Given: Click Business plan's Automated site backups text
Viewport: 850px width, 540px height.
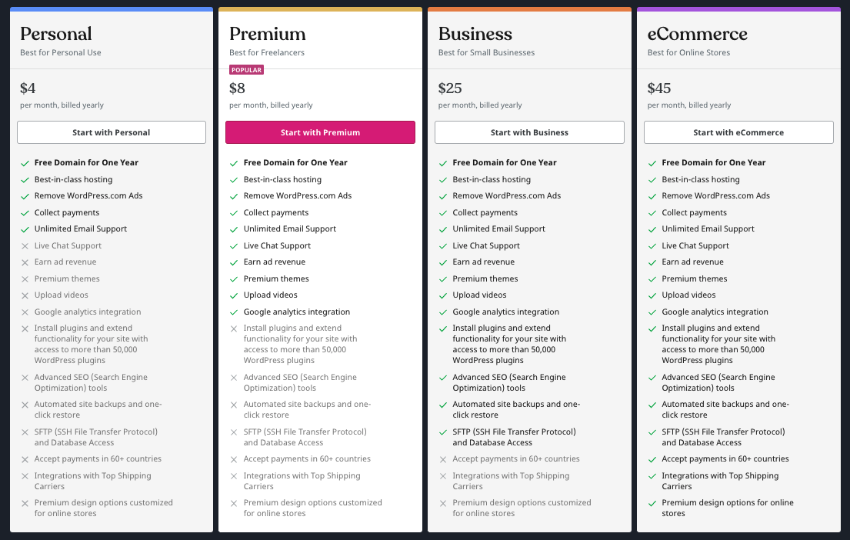Looking at the screenshot, I should click(x=515, y=409).
